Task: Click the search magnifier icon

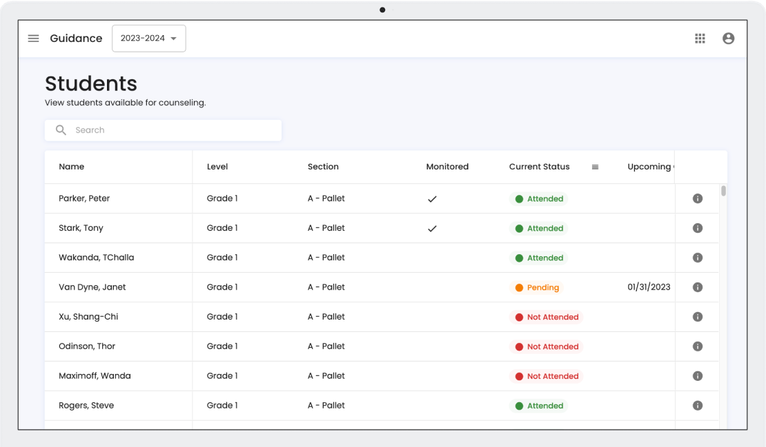Action: [x=61, y=129]
